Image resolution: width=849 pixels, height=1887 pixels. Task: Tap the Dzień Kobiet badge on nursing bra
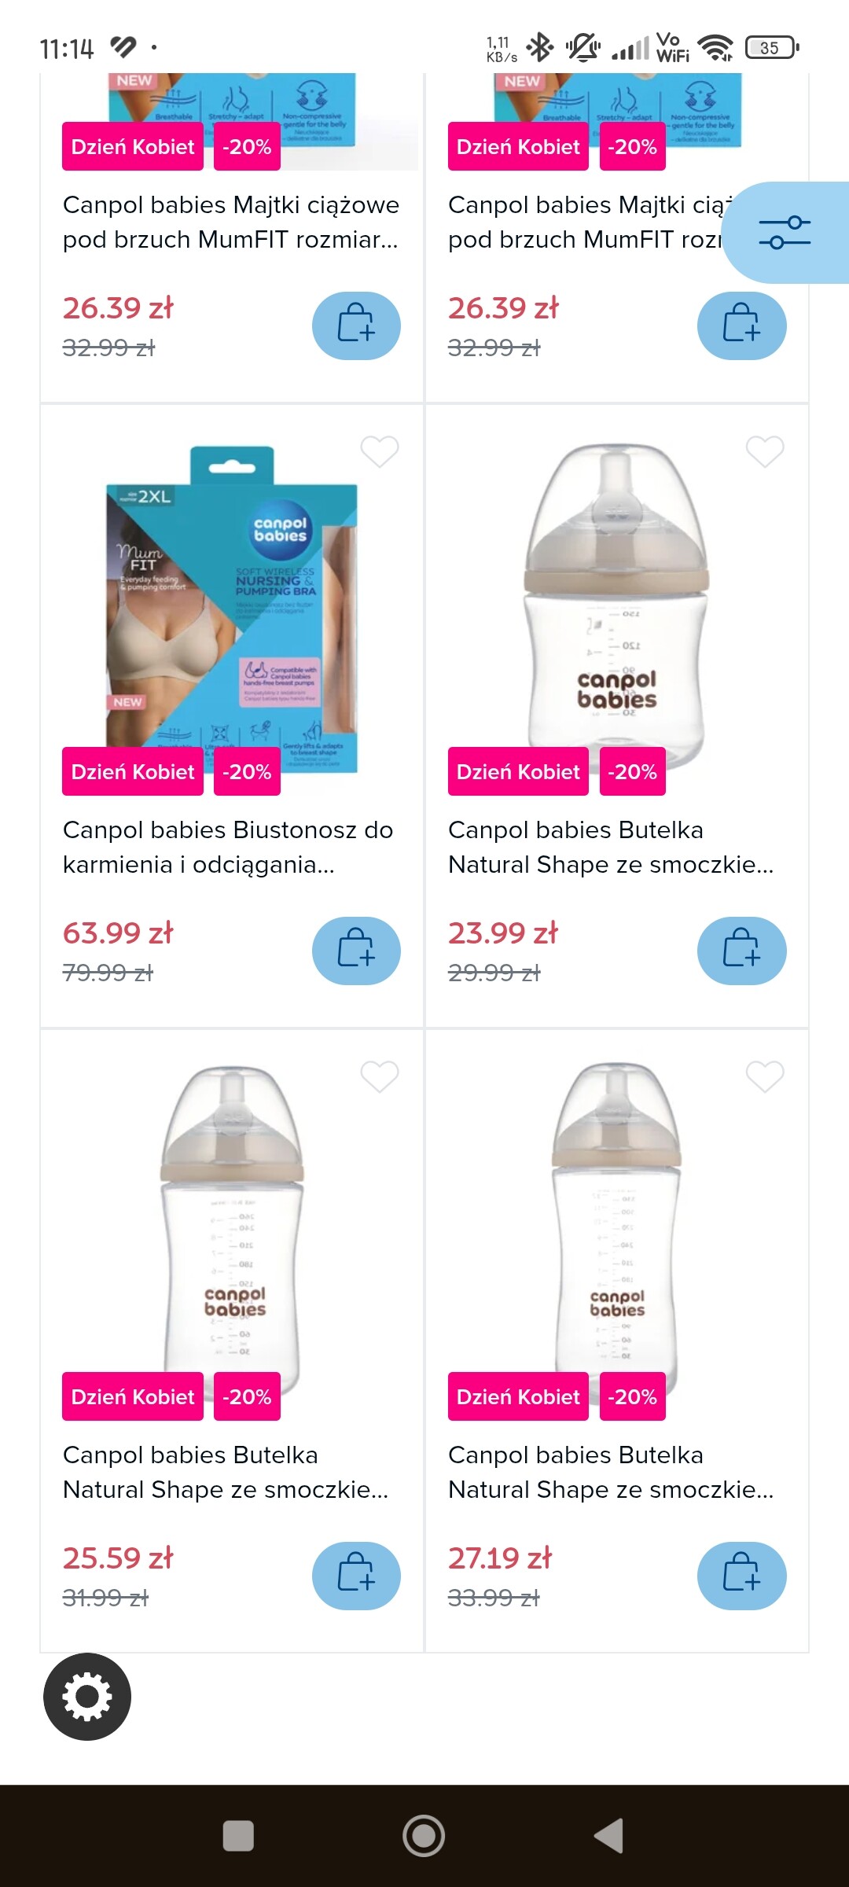pyautogui.click(x=133, y=771)
